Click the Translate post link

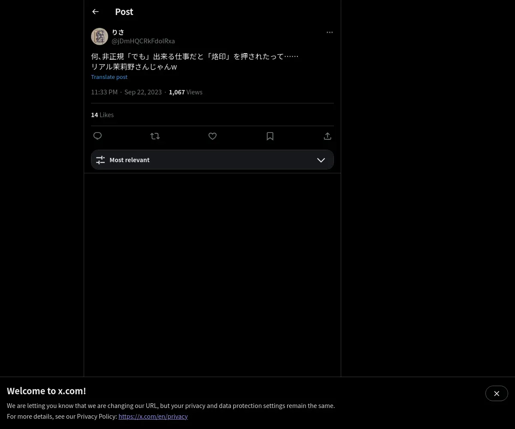point(109,77)
